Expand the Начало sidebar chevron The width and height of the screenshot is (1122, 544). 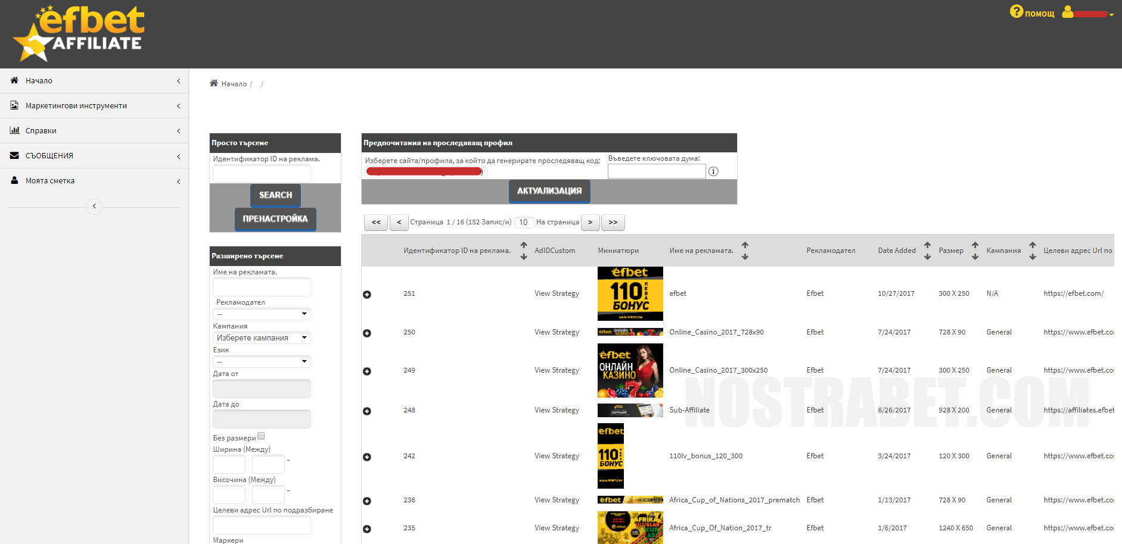point(178,81)
